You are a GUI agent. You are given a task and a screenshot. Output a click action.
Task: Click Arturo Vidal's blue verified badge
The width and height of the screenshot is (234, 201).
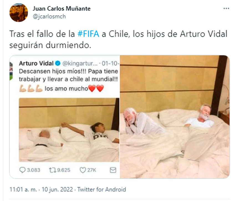coord(58,63)
